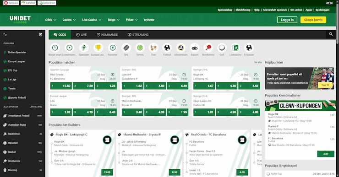Viewport: 339px width, 177px height.
Task: Switch to the LIVE tab
Action: coord(81,35)
